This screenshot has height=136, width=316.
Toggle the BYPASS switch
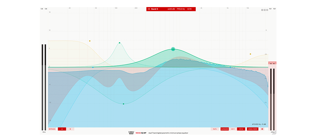click(x=52, y=129)
